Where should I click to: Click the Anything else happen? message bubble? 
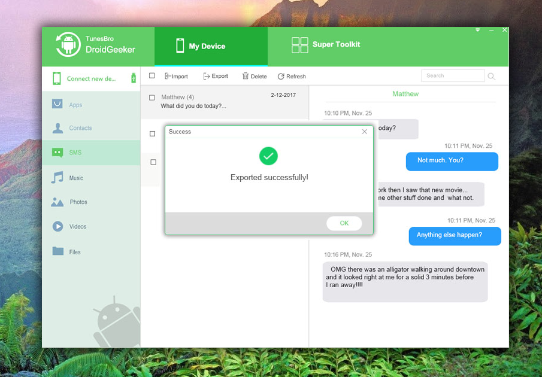[x=455, y=236]
